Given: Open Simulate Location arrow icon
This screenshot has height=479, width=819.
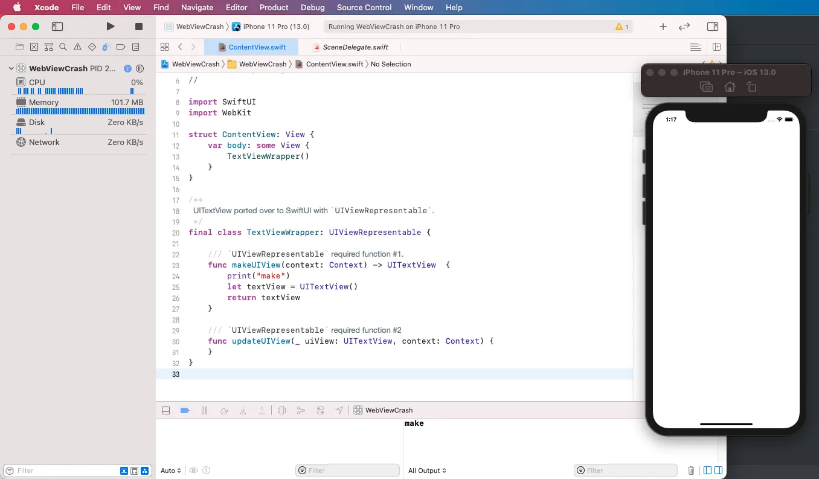Looking at the screenshot, I should pos(339,410).
